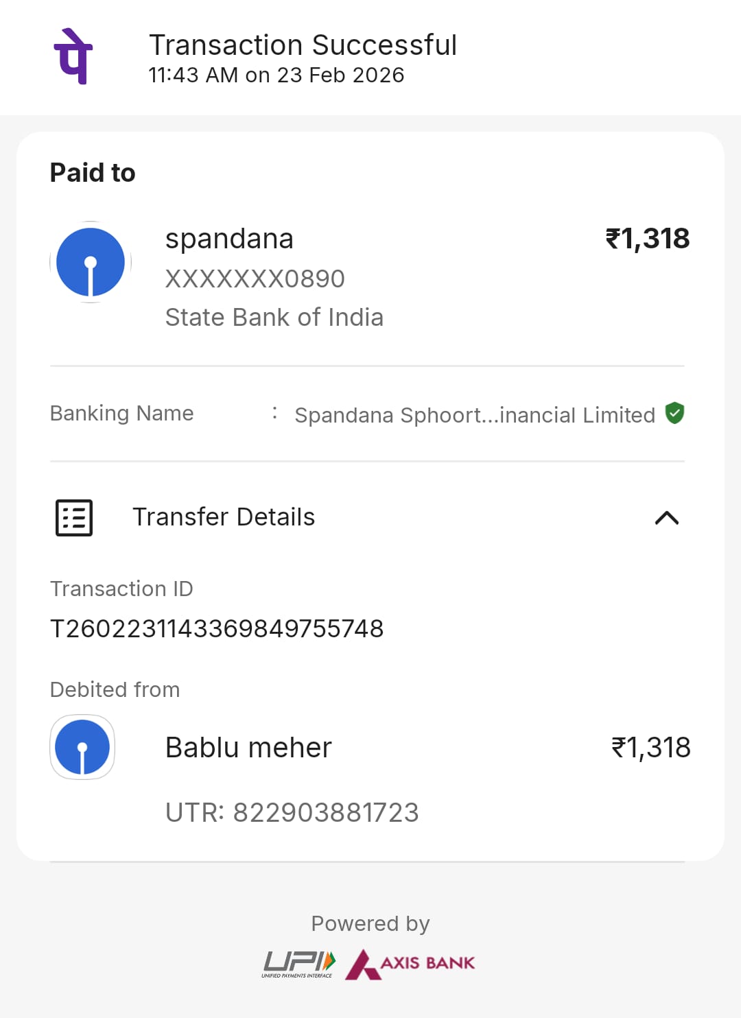Image resolution: width=741 pixels, height=1018 pixels.
Task: Collapse Transfer Details with the chevron
Action: [667, 518]
